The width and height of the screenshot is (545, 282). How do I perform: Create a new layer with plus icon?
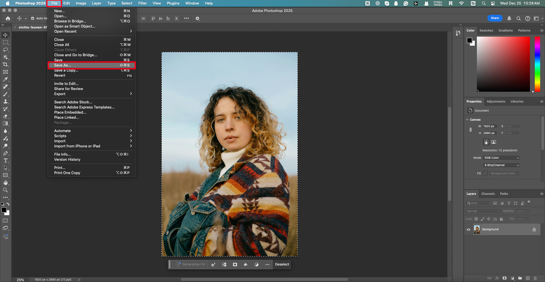[528, 278]
